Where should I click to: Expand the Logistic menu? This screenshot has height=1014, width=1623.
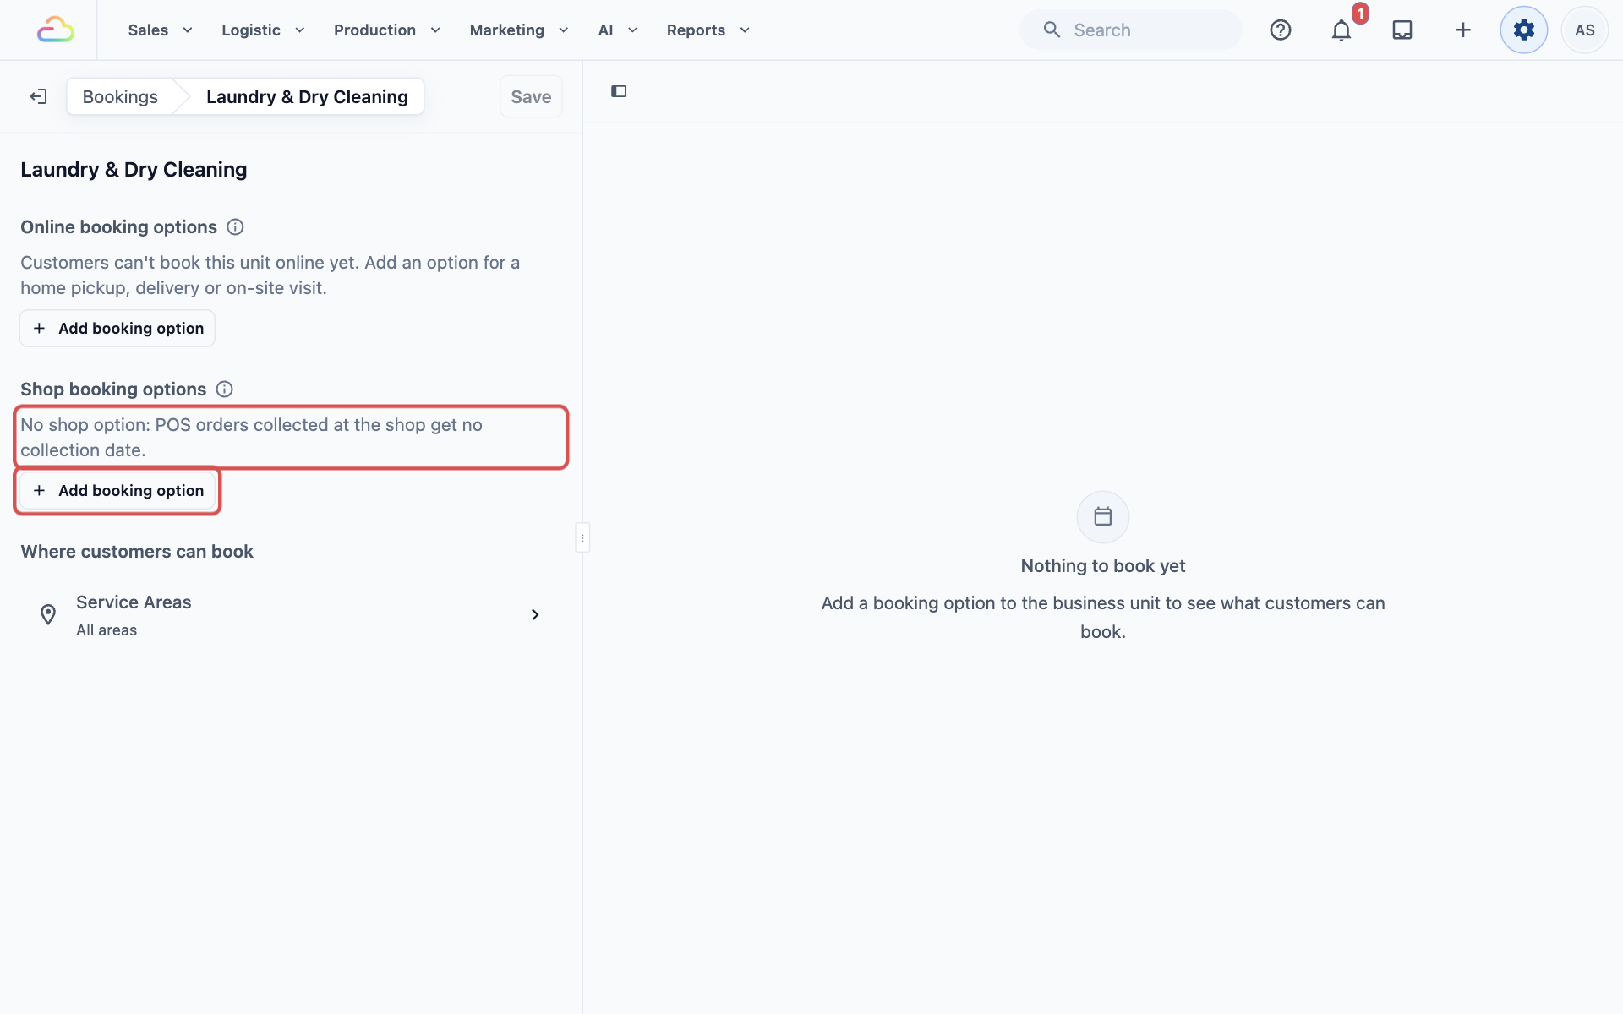point(263,30)
